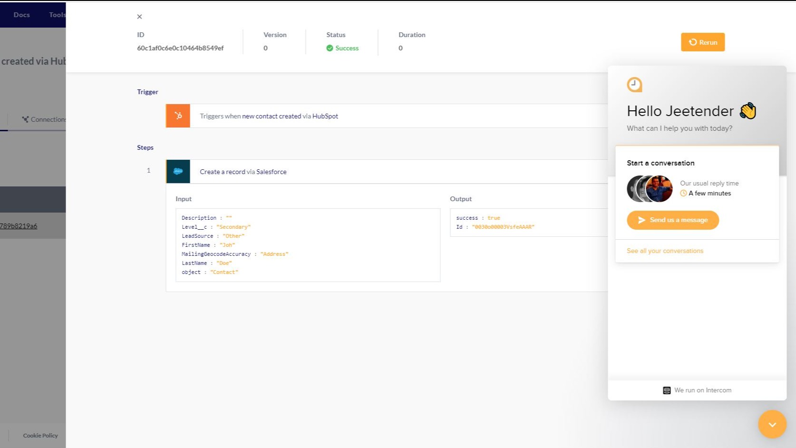
Task: Switch to the Connections tab
Action: click(46, 119)
